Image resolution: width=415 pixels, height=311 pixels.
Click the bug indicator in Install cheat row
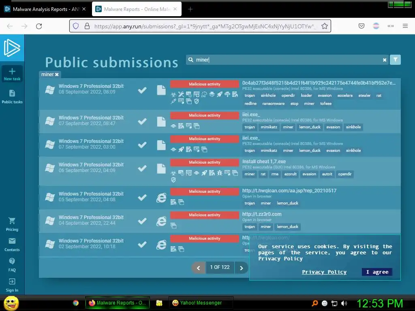pos(219,173)
